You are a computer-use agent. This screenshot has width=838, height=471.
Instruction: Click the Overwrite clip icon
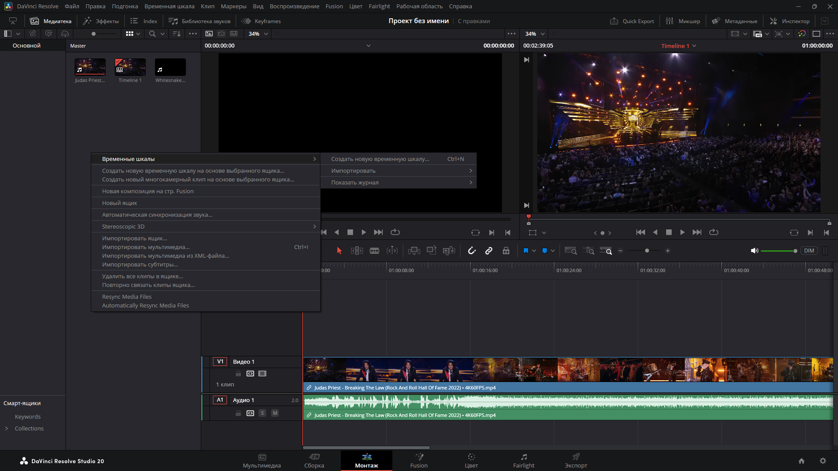point(431,250)
